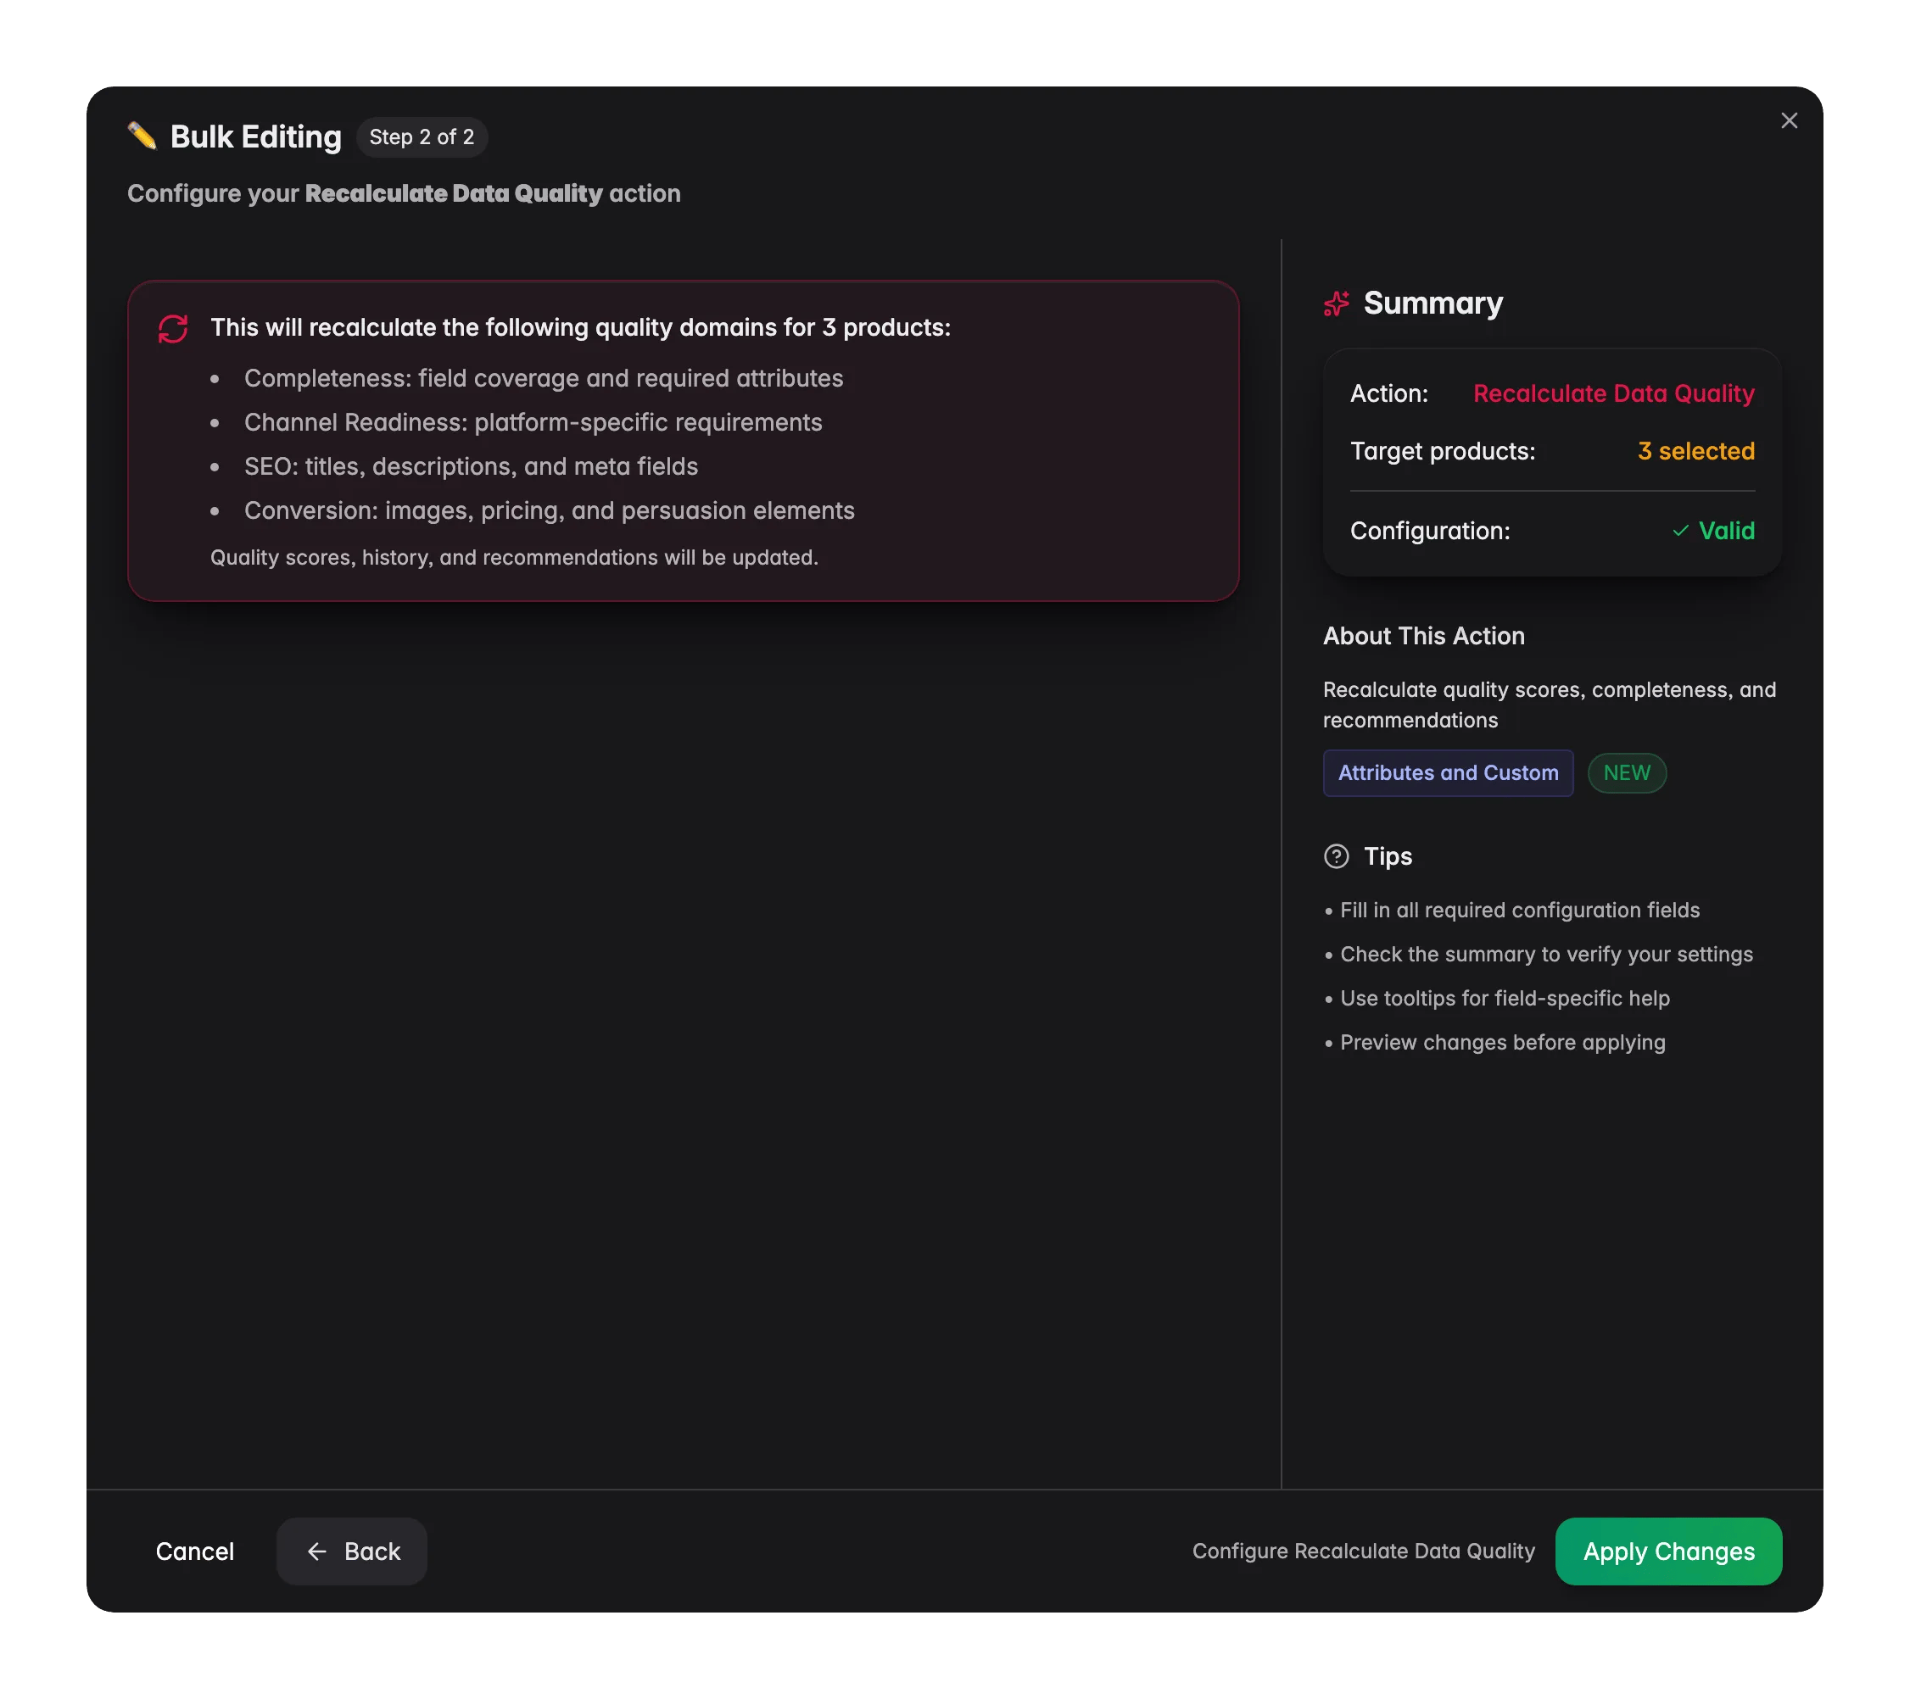The width and height of the screenshot is (1910, 1699).
Task: Click the Quality scores will be updated note
Action: (514, 558)
